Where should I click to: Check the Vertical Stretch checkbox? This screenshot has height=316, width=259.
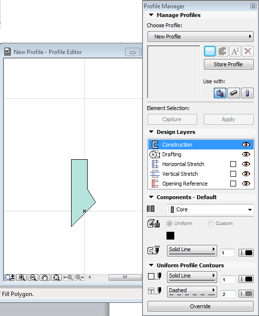pos(233,174)
